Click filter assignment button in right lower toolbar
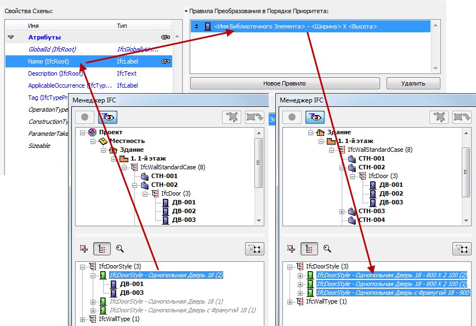The height and width of the screenshot is (326, 476). pos(462,249)
